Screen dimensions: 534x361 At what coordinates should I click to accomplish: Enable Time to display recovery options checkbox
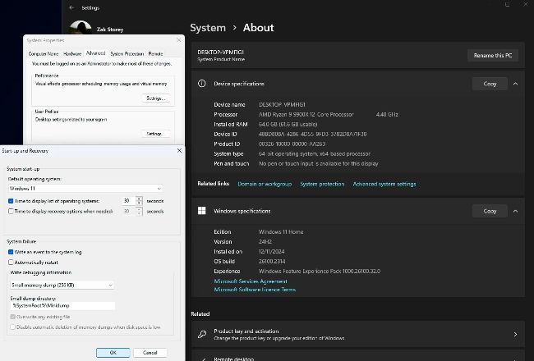coord(11,212)
